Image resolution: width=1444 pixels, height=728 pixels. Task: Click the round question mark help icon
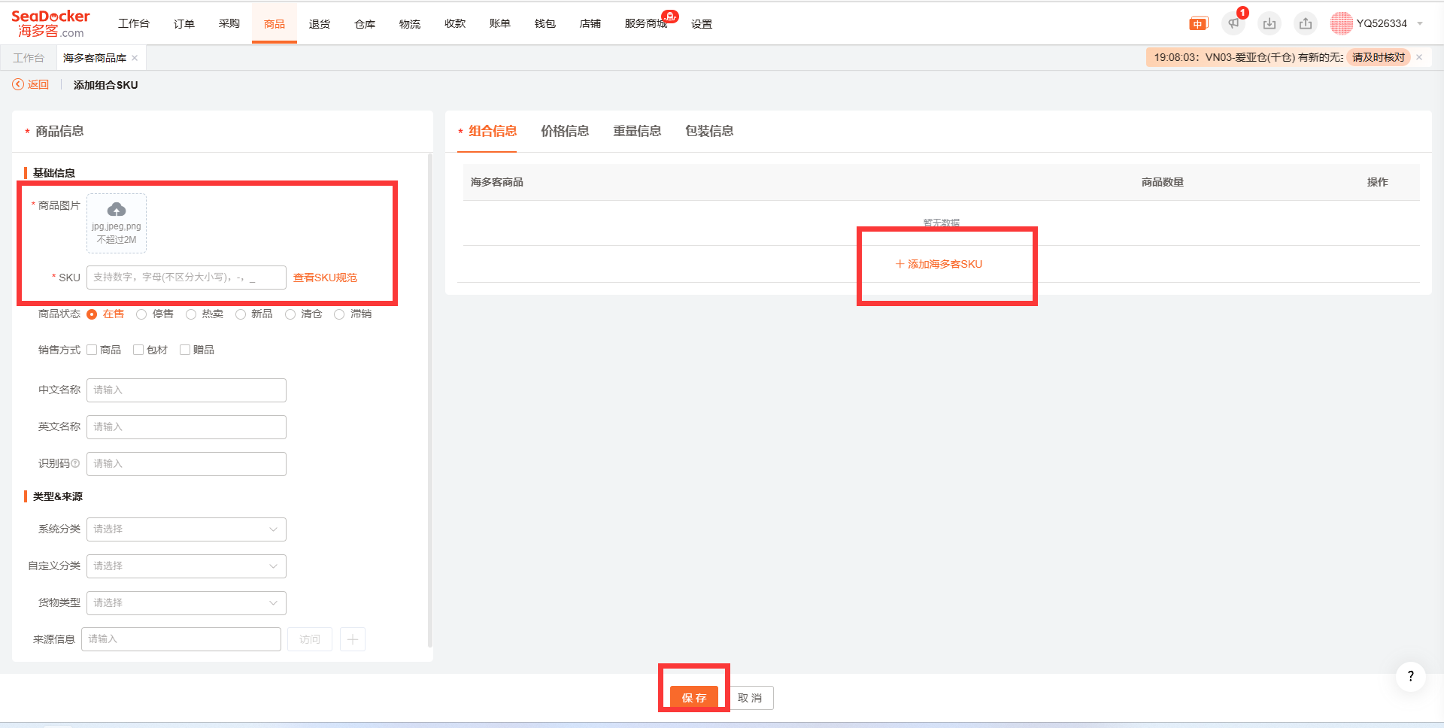(1410, 676)
